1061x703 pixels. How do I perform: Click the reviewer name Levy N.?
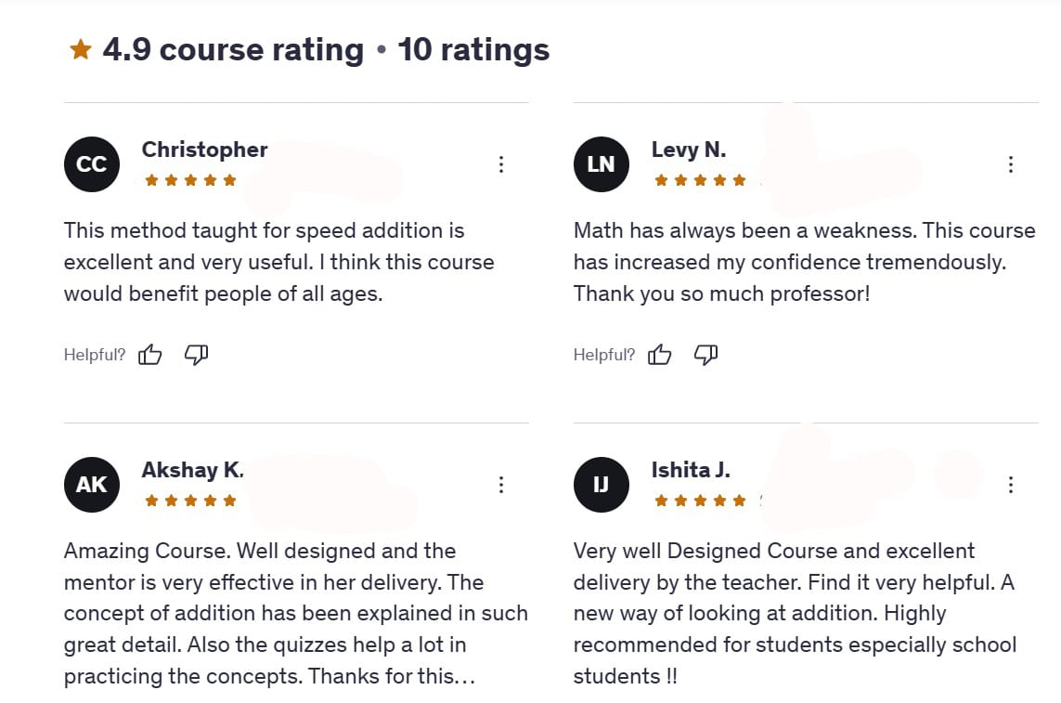pyautogui.click(x=688, y=150)
